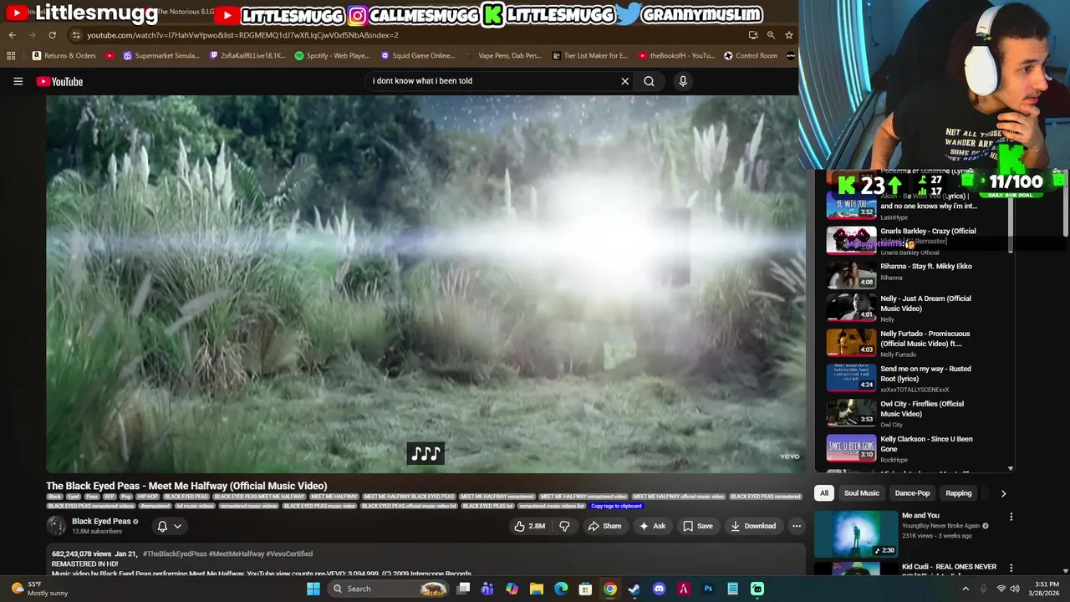The image size is (1070, 602).
Task: Open the Chrome apps grid shortcut
Action: click(11, 56)
